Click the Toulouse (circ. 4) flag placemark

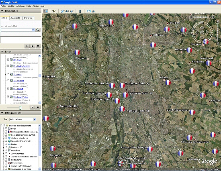click(x=122, y=85)
